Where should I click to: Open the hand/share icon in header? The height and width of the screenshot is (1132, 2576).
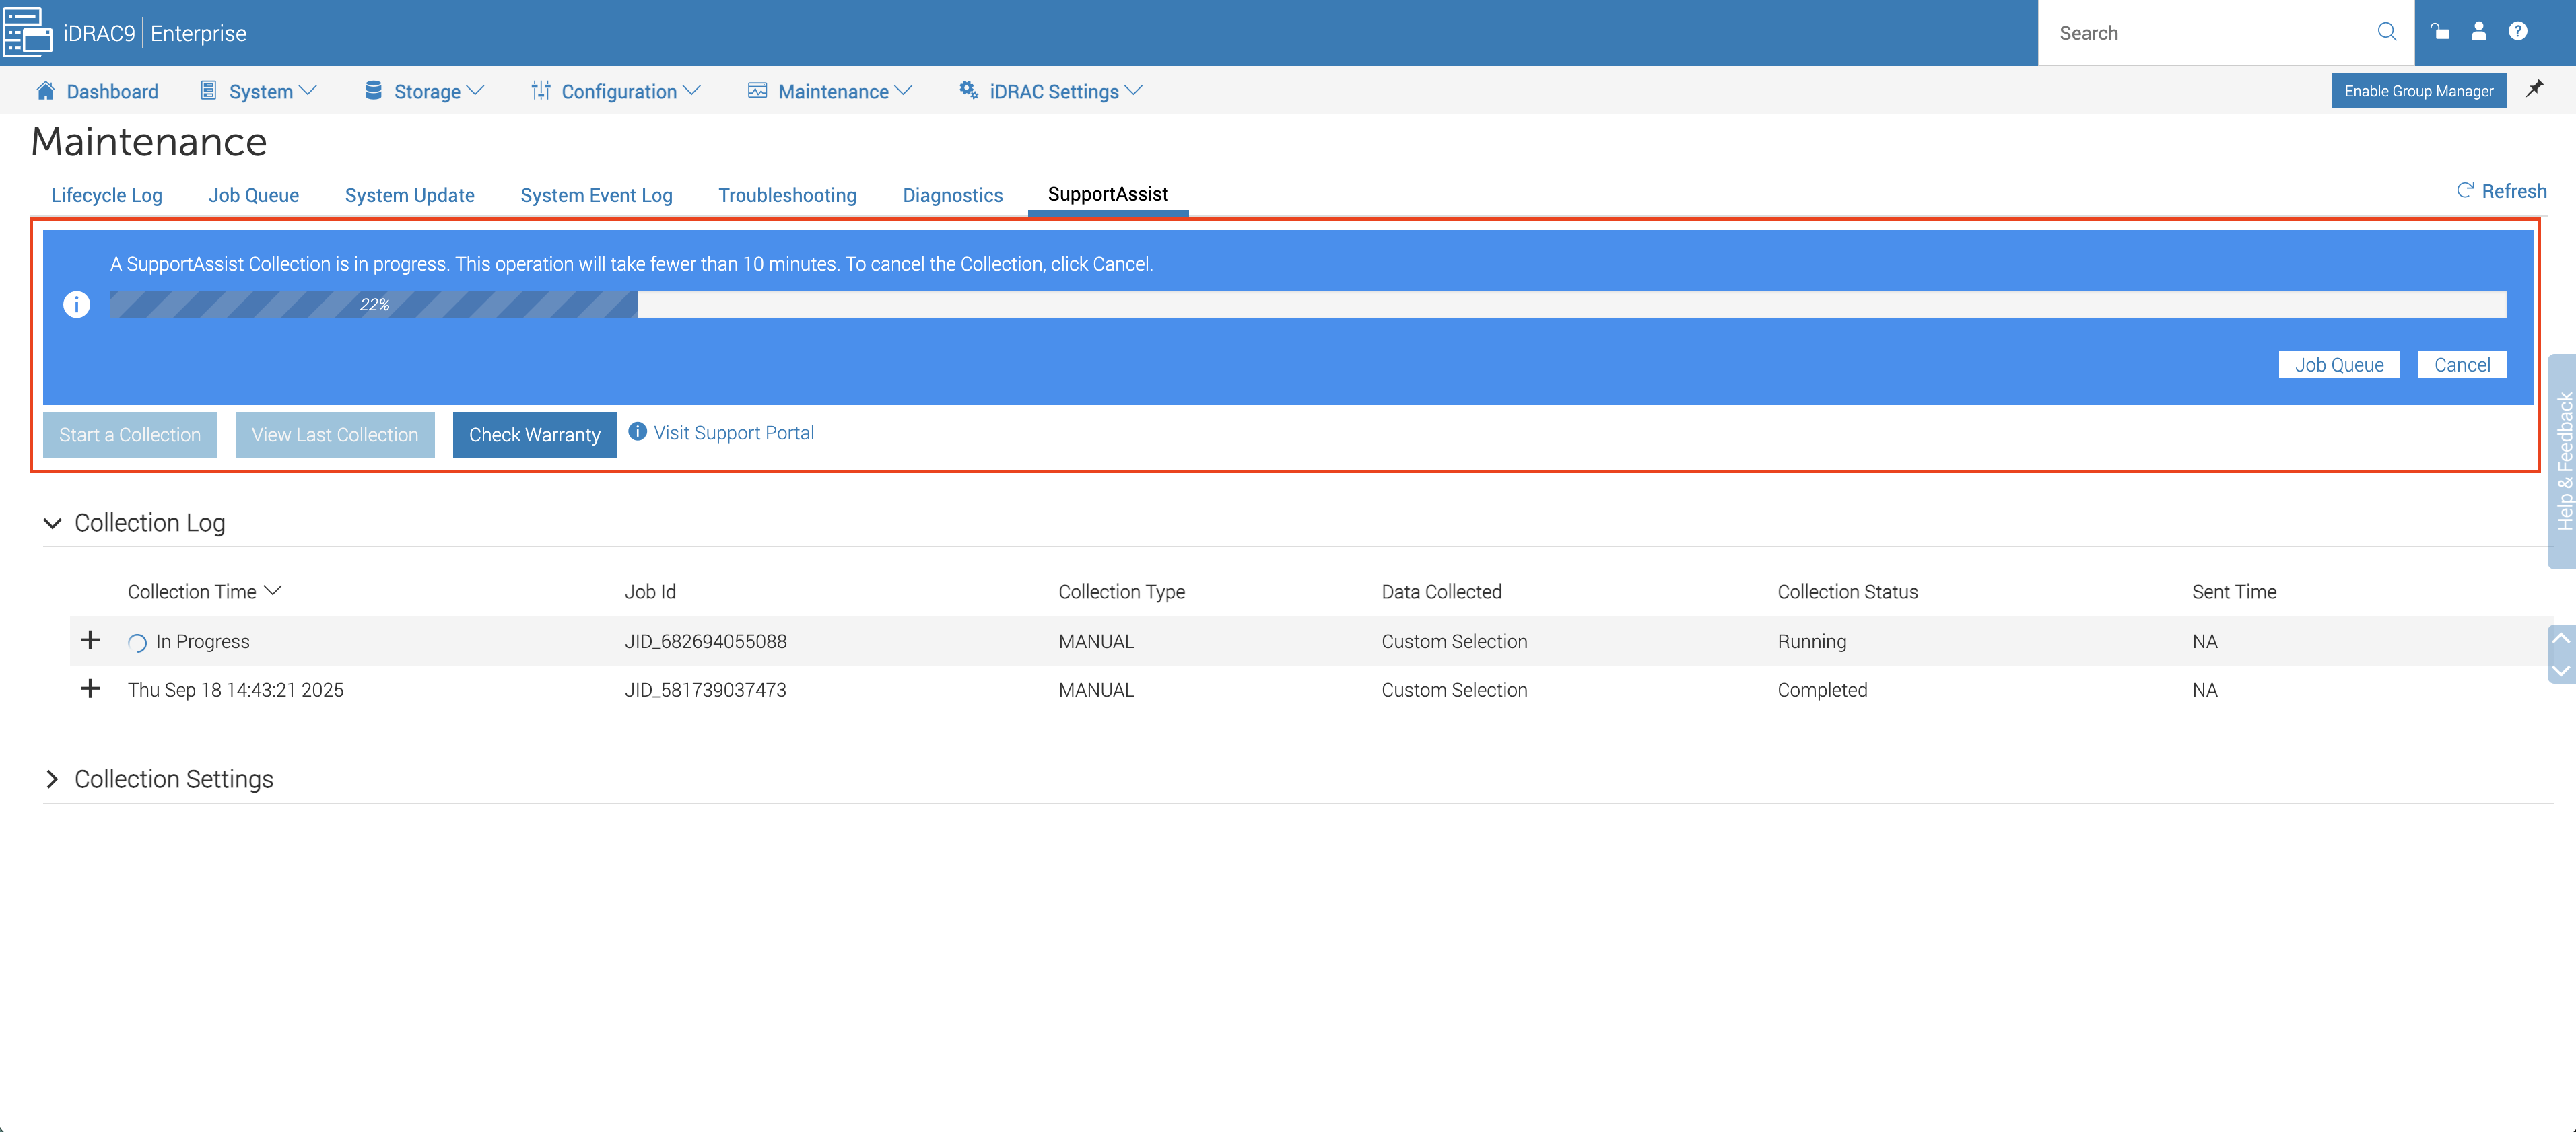click(x=2440, y=31)
